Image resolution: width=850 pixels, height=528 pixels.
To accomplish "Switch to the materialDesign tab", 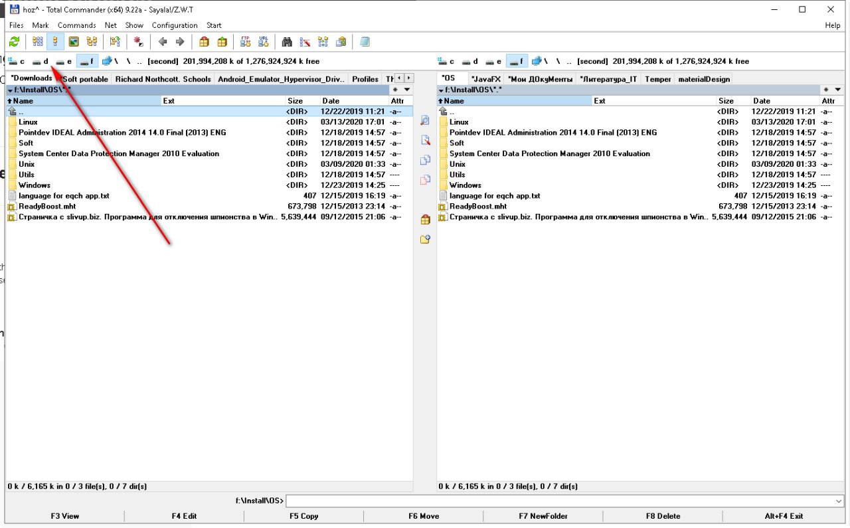I will 704,79.
